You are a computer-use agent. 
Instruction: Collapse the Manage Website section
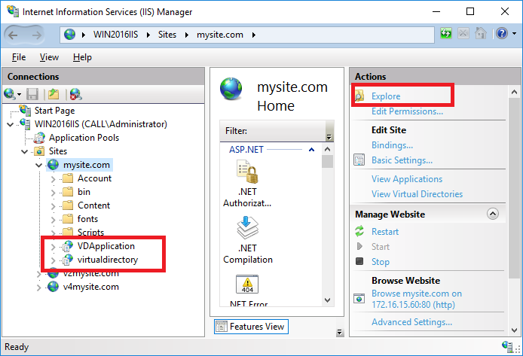click(493, 214)
